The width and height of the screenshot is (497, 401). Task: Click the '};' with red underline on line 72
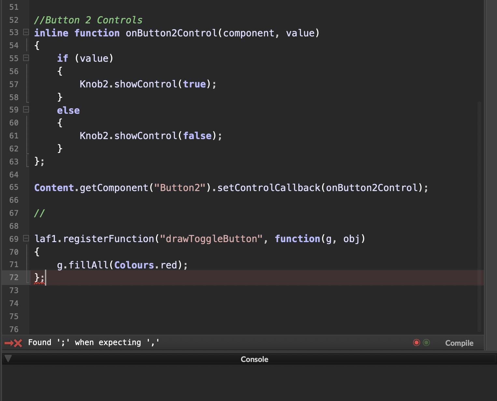point(39,278)
